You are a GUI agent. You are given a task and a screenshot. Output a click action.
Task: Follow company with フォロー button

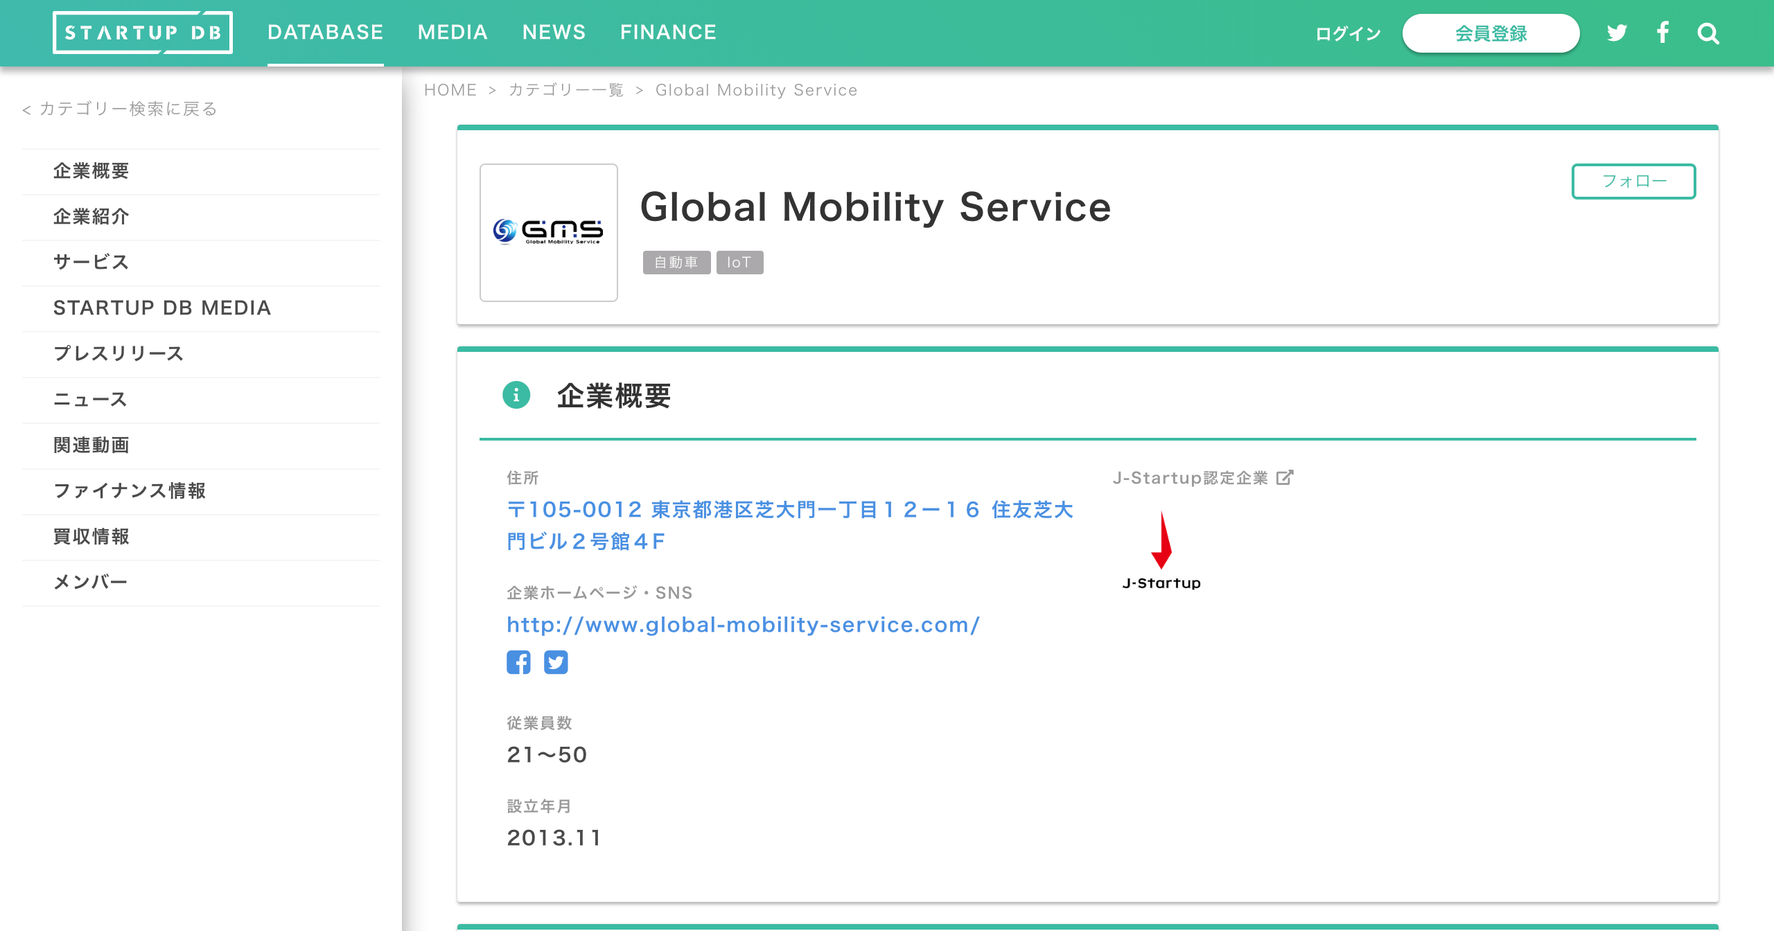click(1633, 181)
